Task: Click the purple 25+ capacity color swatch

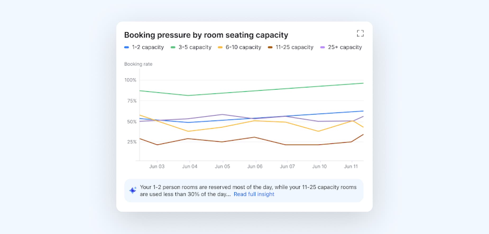Action: click(x=322, y=47)
